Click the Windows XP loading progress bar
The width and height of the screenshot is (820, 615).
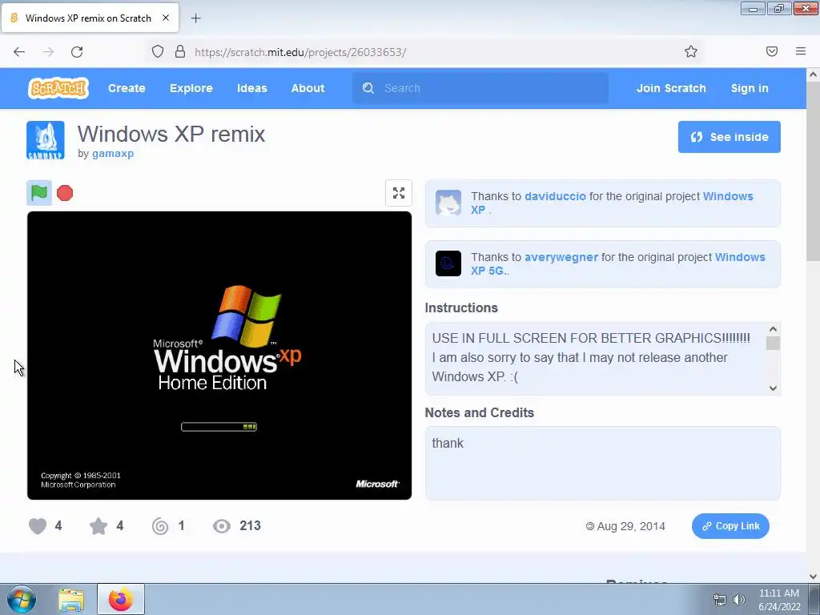point(219,427)
